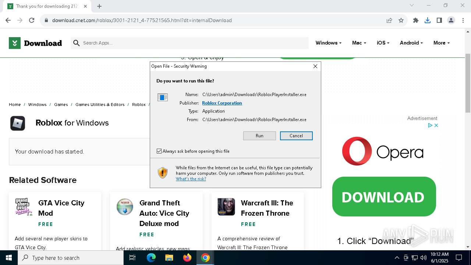Viewport: 471px width, 265px height.
Task: Open the What's the risk? link
Action: 191,179
